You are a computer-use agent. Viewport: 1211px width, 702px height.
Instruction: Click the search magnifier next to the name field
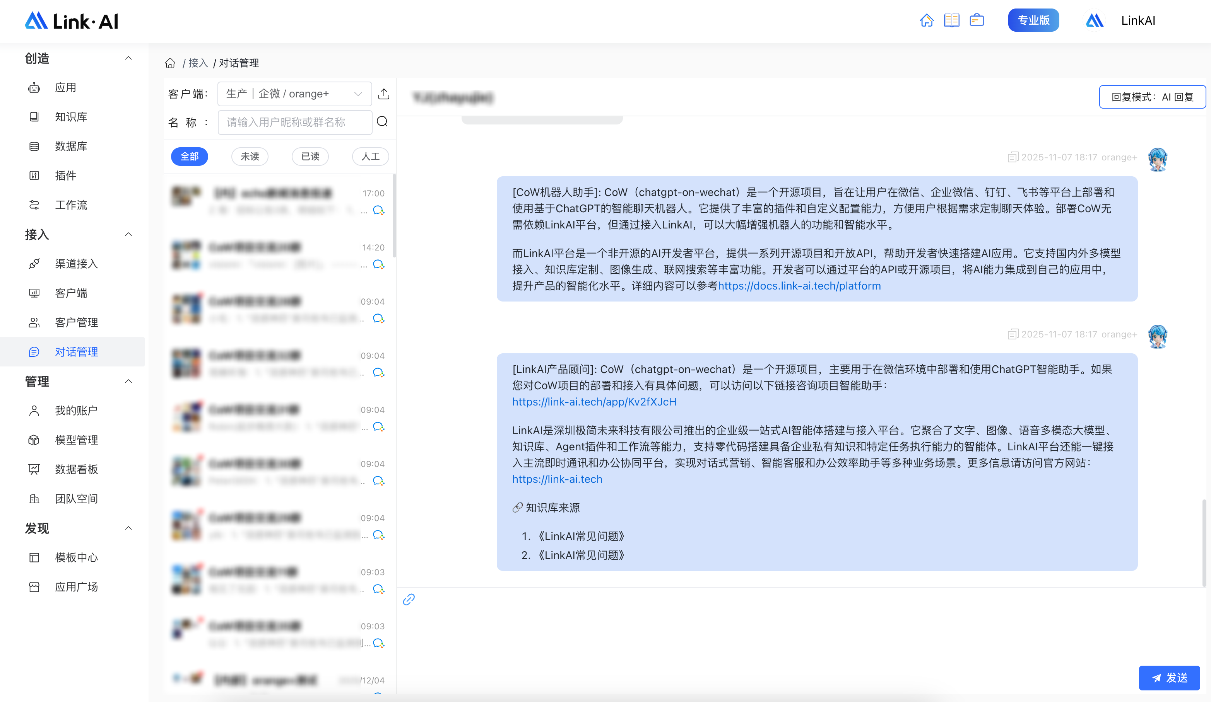(382, 121)
